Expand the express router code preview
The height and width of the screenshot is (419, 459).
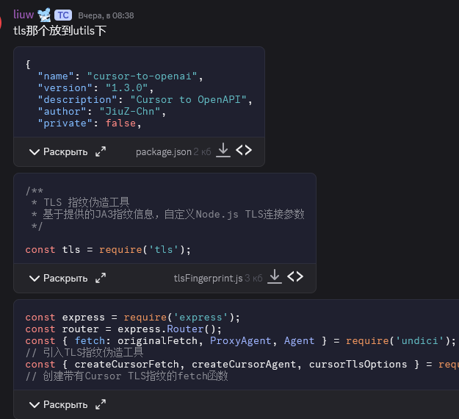[x=59, y=404]
